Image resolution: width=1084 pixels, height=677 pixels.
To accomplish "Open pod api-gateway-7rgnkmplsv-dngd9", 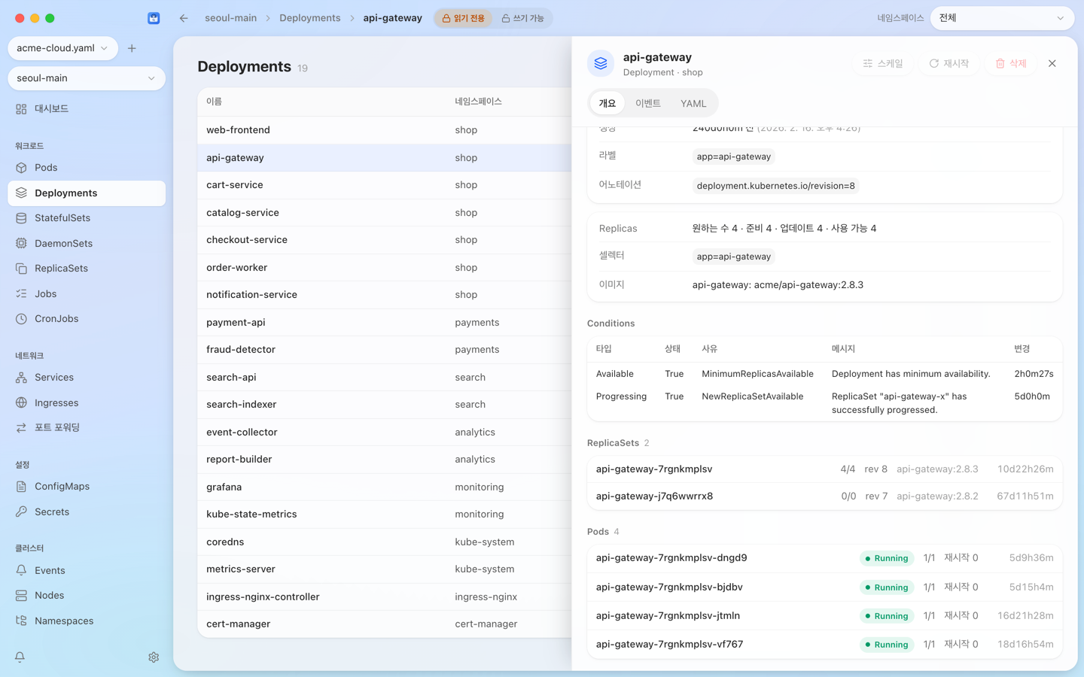I will [x=824, y=558].
